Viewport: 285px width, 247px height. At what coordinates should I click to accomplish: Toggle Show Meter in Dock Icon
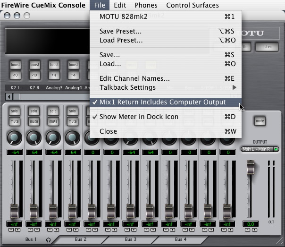pos(166,117)
